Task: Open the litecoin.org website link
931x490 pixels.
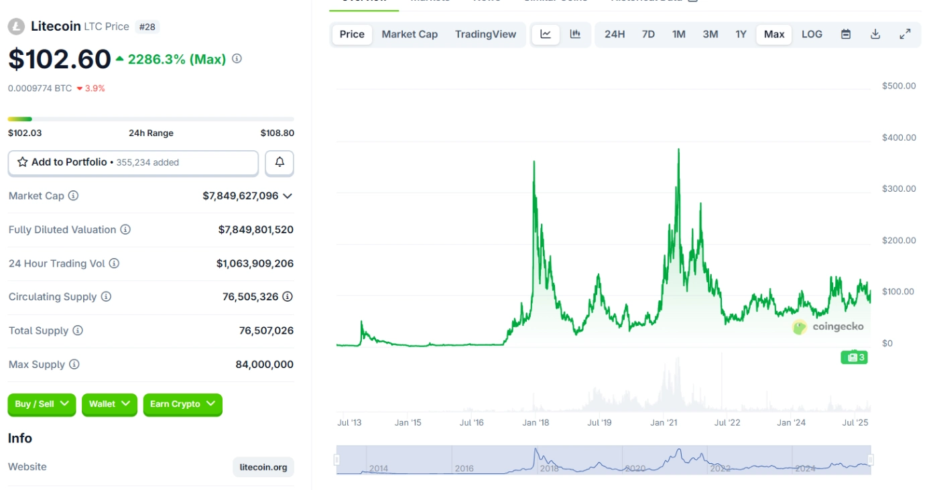Action: pyautogui.click(x=263, y=467)
